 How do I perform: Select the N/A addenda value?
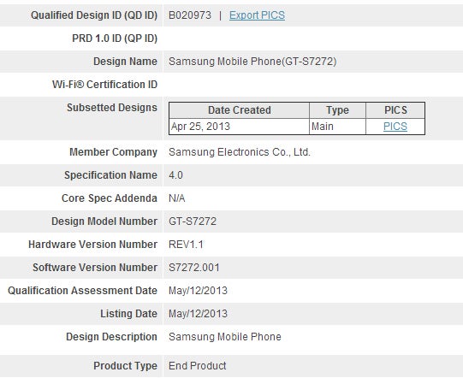[177, 198]
